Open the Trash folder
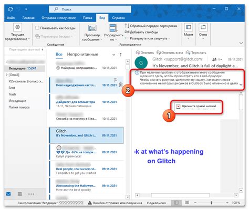249x210 pixels. (12, 94)
